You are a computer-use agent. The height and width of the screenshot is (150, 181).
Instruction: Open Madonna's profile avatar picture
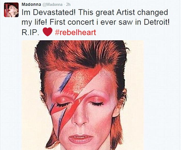click(11, 10)
